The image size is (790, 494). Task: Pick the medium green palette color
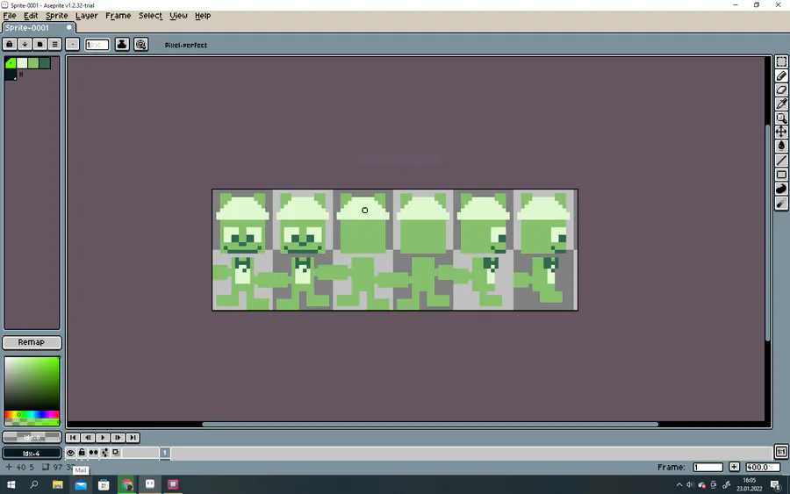(x=33, y=63)
